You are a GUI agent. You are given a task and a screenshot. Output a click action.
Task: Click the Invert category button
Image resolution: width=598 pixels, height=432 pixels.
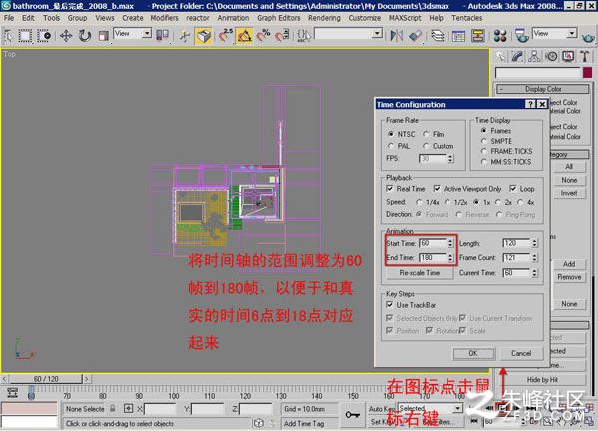point(569,193)
